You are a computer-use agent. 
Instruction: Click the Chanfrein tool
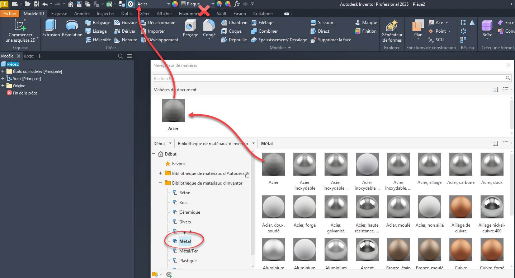point(234,23)
